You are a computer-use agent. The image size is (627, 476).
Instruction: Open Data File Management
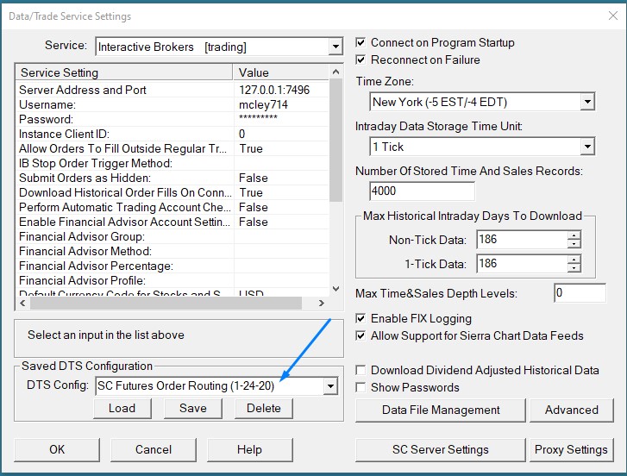point(440,410)
